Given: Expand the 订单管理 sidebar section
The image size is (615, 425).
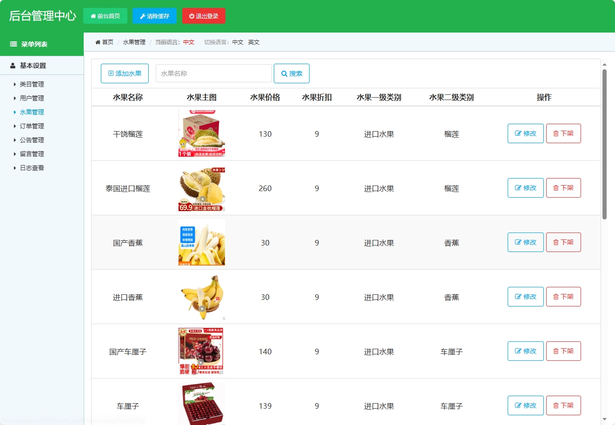Looking at the screenshot, I should (32, 126).
